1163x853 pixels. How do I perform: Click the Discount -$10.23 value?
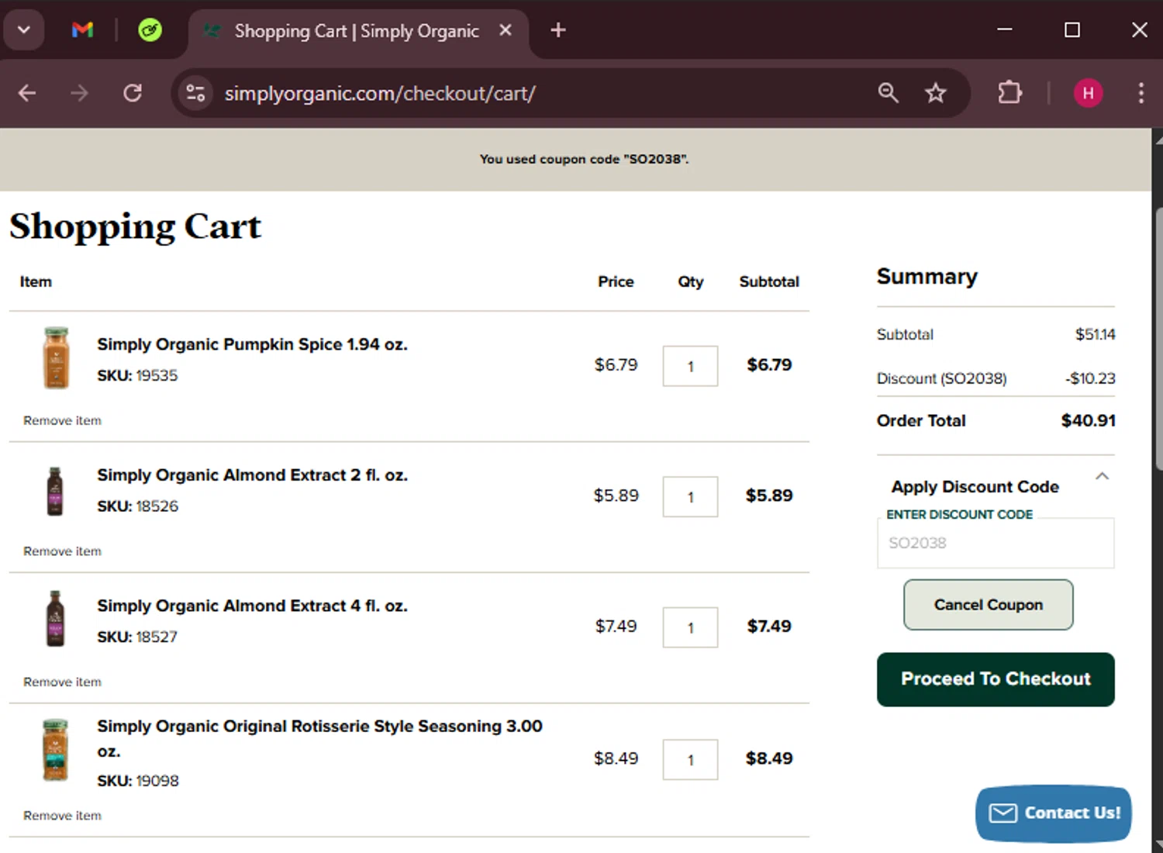(1090, 378)
